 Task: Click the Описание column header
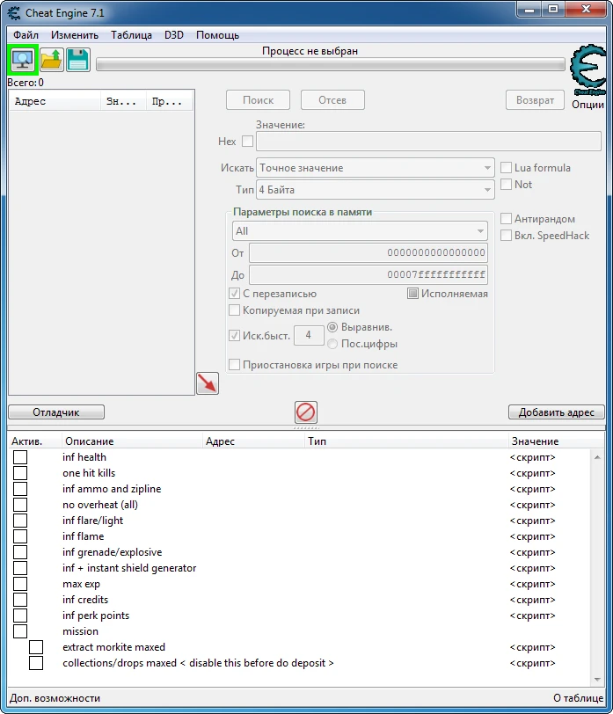click(132, 441)
